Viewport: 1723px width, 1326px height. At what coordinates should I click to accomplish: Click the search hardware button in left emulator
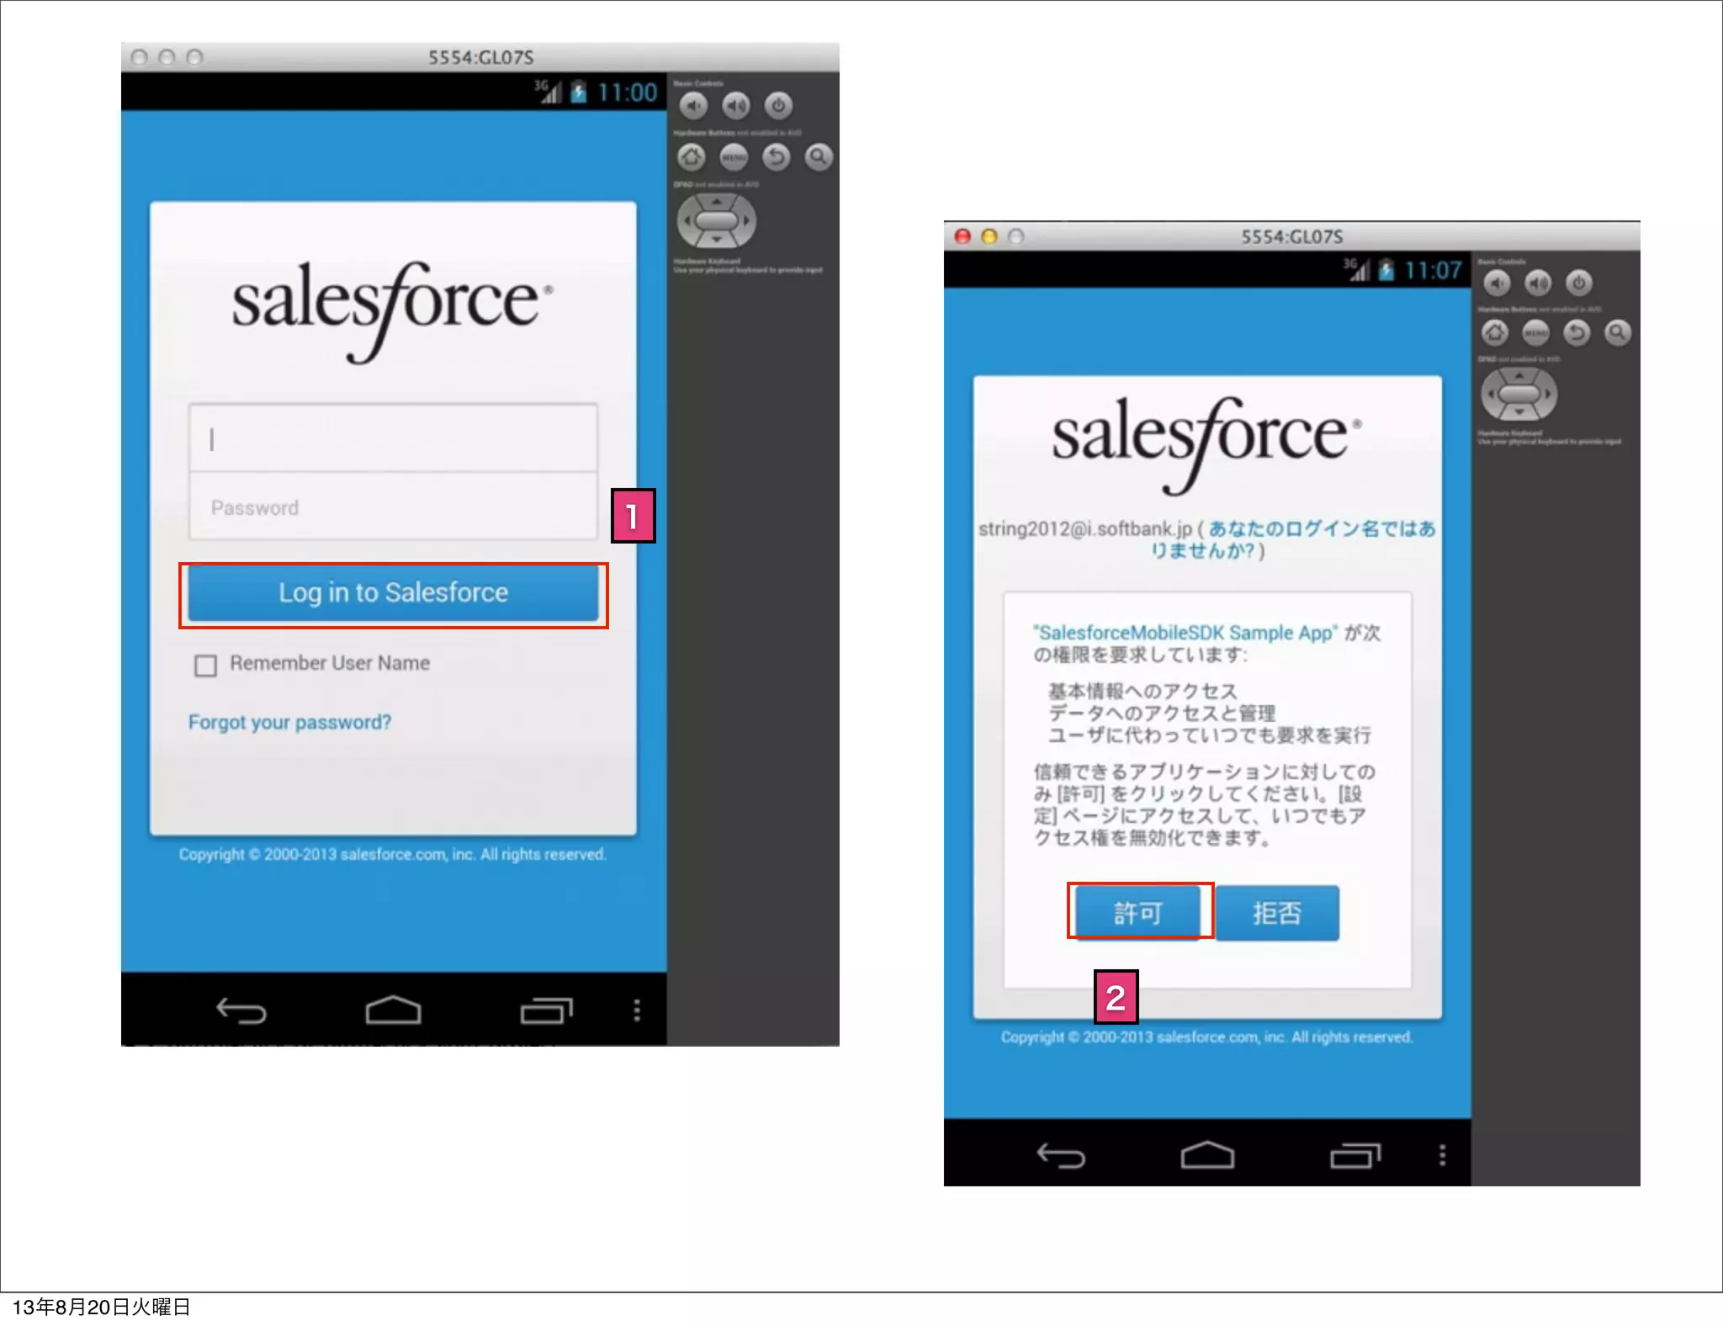point(818,156)
